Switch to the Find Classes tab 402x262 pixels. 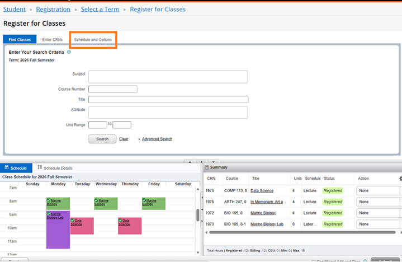20,40
